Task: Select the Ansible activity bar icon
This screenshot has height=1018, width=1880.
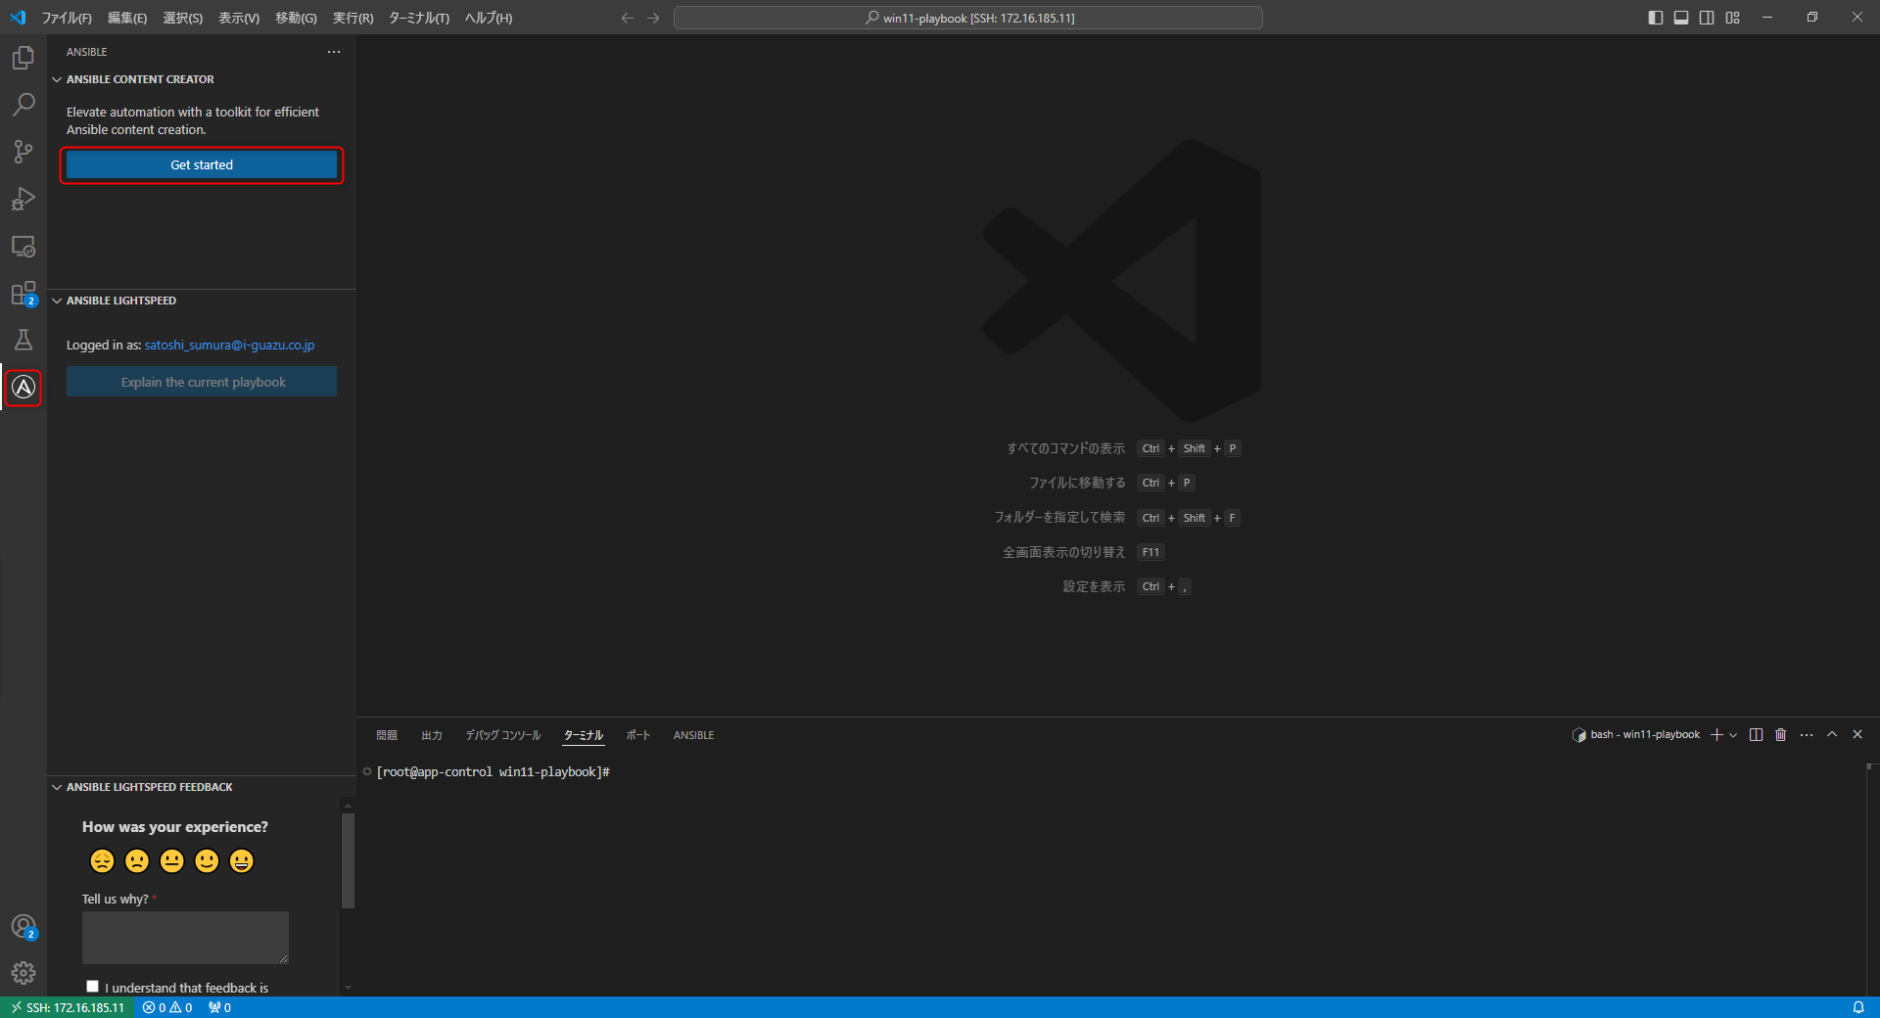Action: (23, 388)
